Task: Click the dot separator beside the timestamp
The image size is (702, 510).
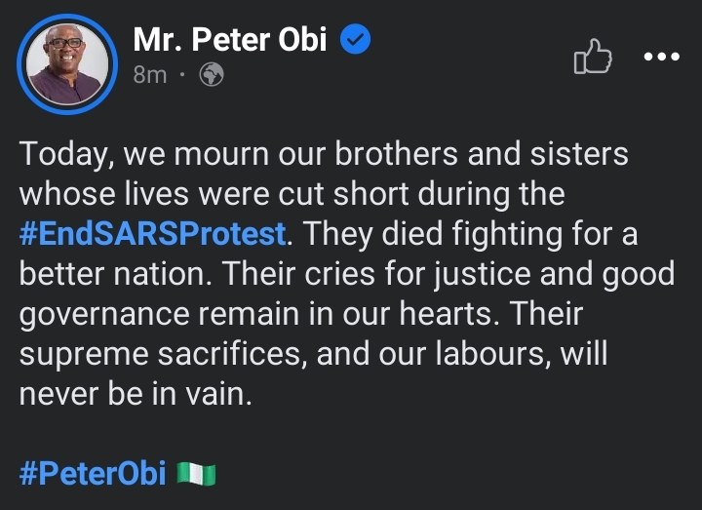Action: 184,75
